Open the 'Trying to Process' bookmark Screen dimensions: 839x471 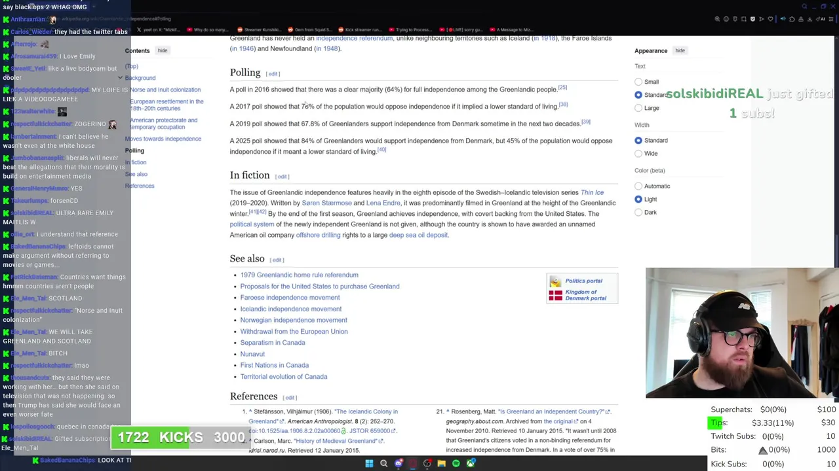pos(410,29)
